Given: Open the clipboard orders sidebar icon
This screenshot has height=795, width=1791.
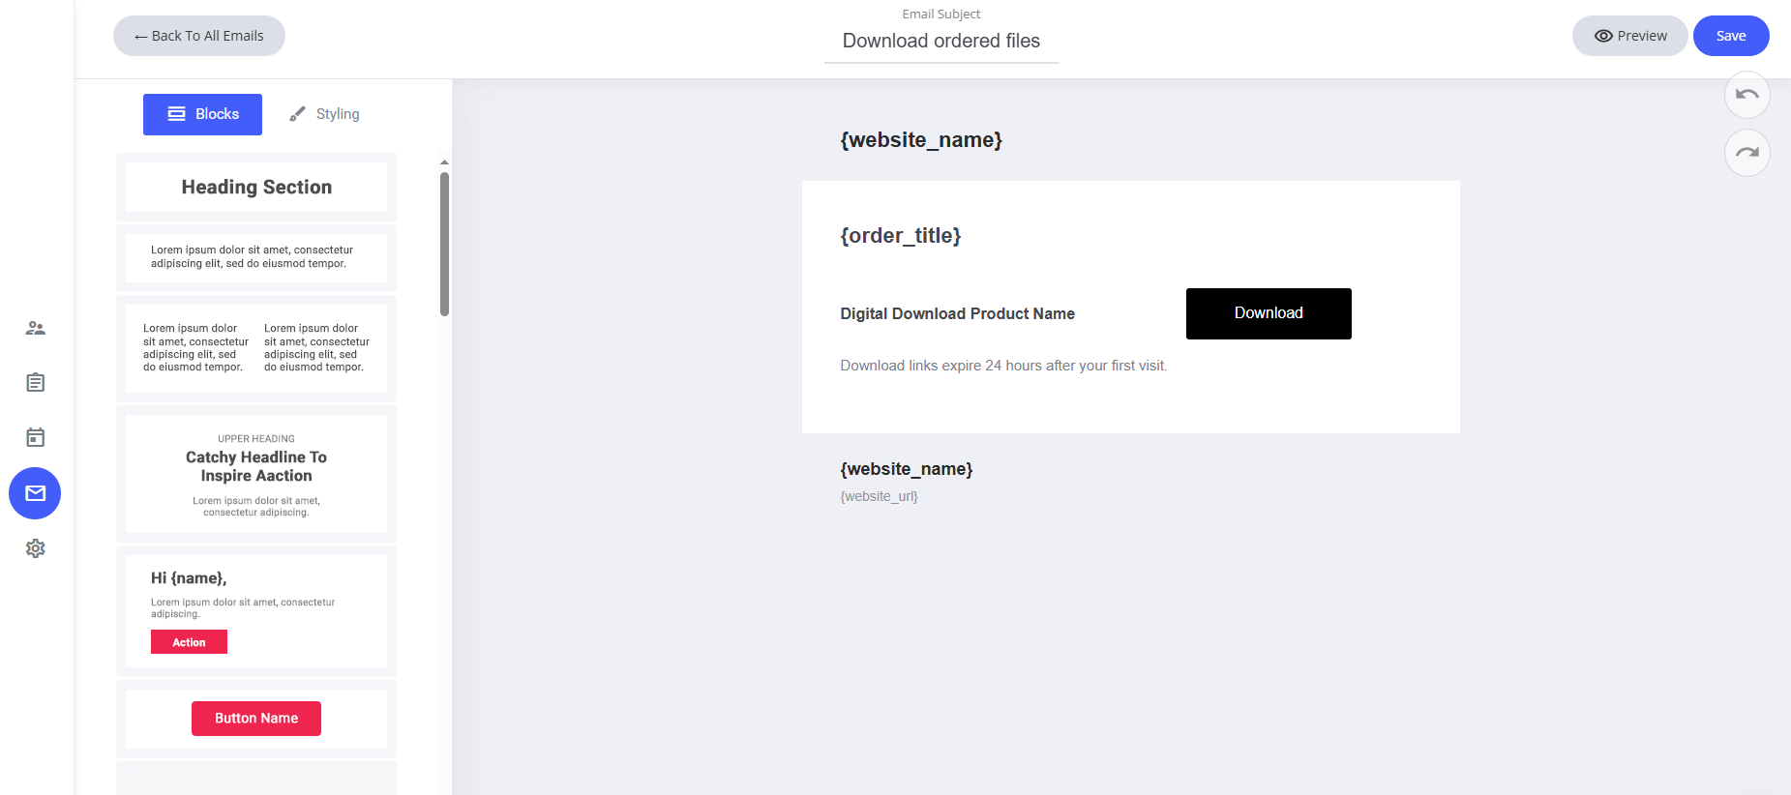Looking at the screenshot, I should coord(36,383).
